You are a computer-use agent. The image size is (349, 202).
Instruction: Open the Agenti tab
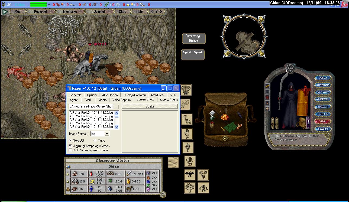point(74,100)
